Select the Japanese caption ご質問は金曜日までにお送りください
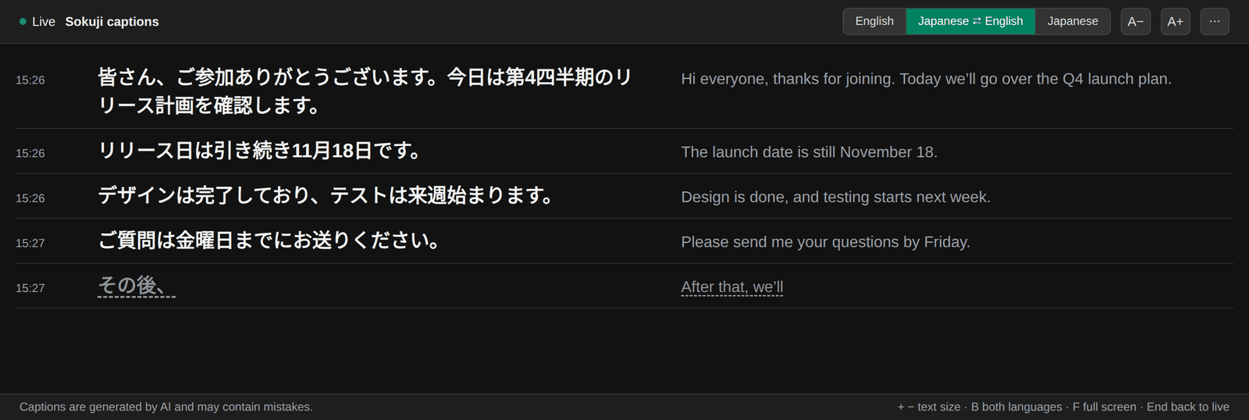Screen dimensions: 1249x420 click(x=269, y=240)
